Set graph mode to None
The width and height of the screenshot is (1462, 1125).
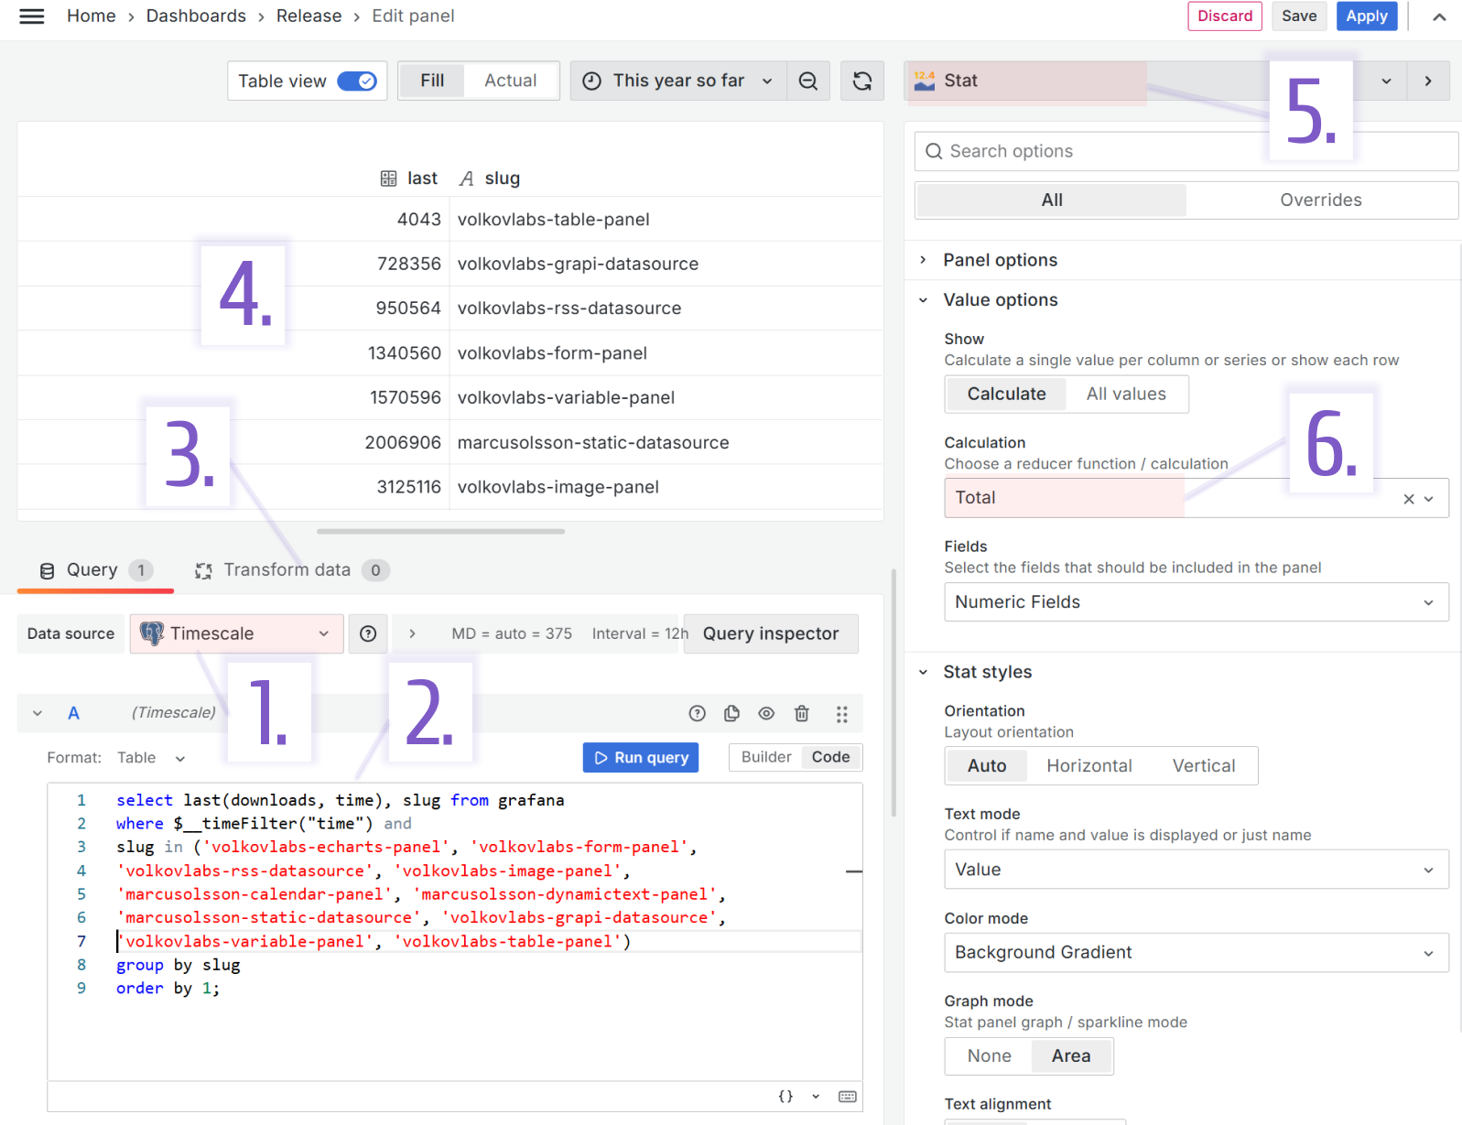click(989, 1055)
